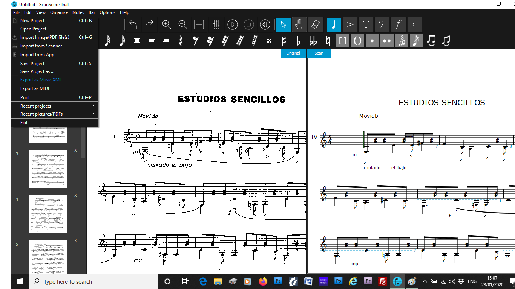Toggle the parentheses button

[x=357, y=41]
